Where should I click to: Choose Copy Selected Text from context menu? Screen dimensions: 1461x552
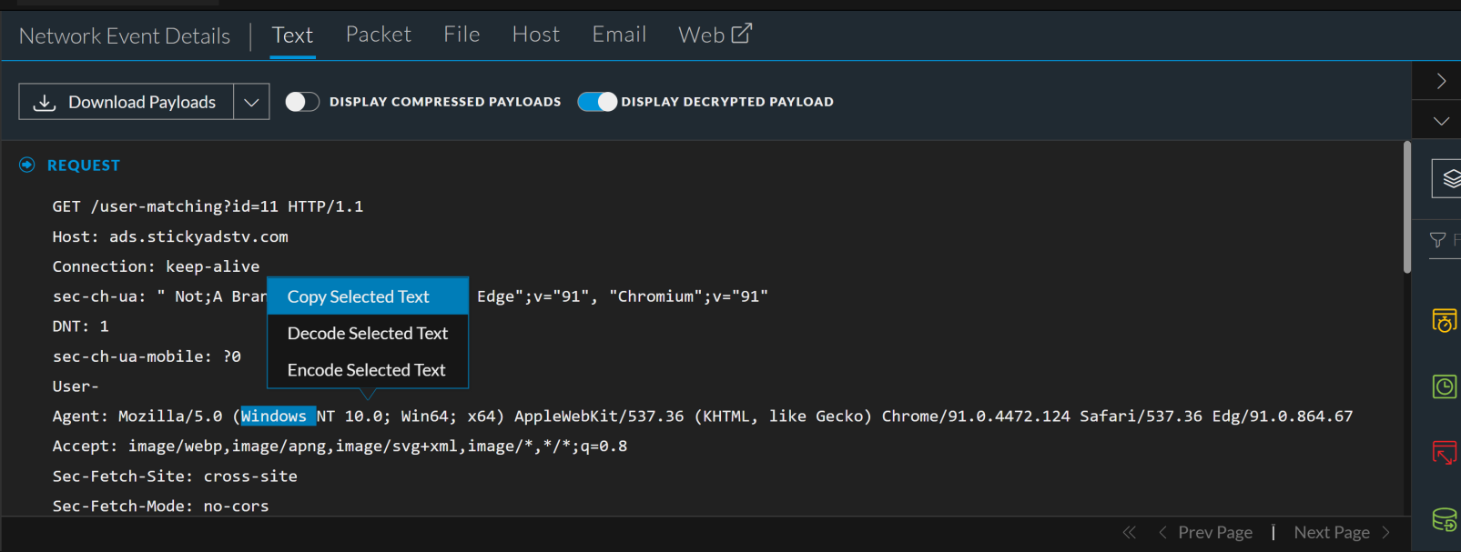point(358,296)
